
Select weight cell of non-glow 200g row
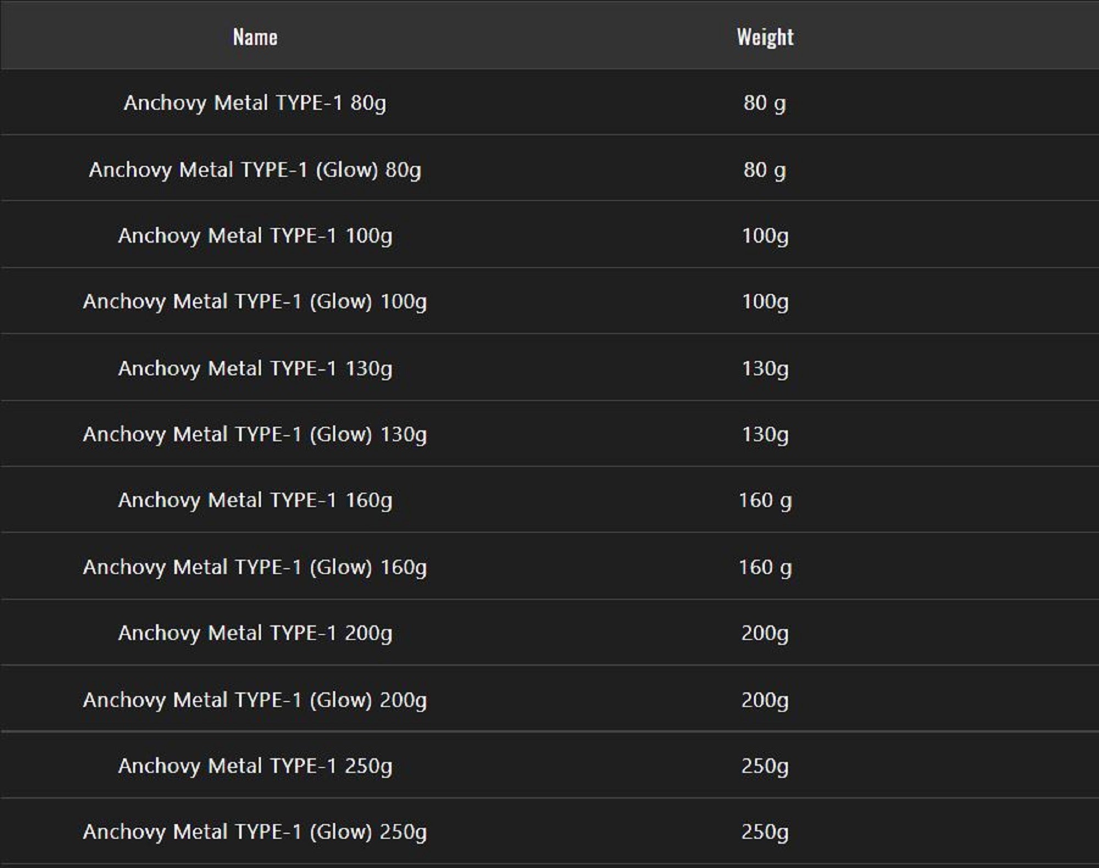765,633
